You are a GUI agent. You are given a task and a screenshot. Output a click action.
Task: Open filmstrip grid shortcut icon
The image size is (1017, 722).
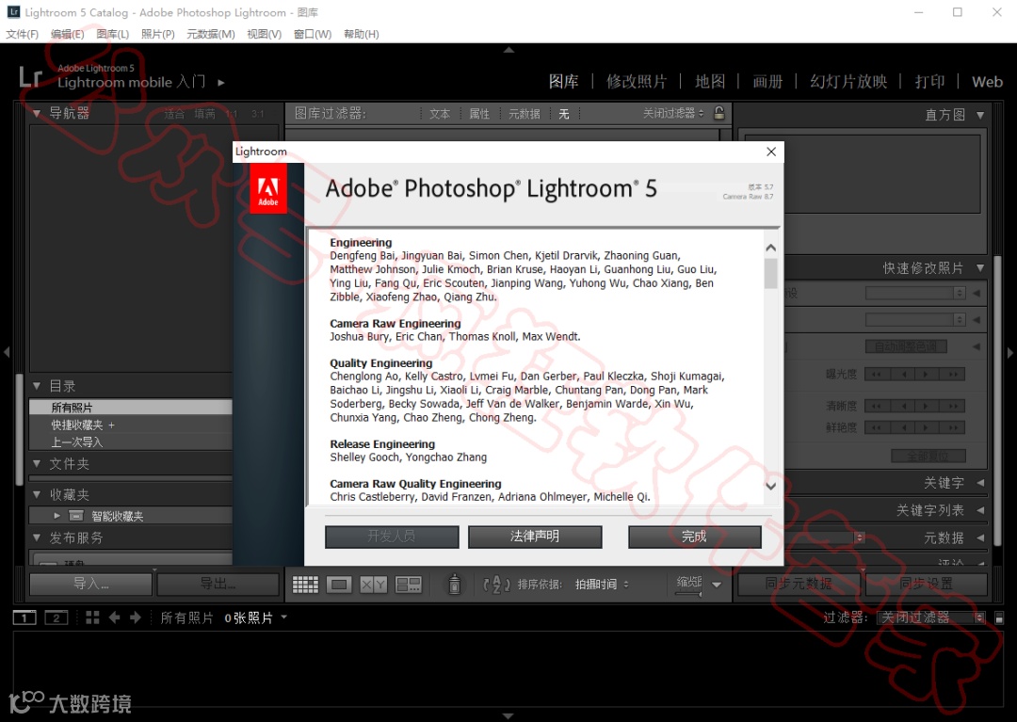[92, 618]
